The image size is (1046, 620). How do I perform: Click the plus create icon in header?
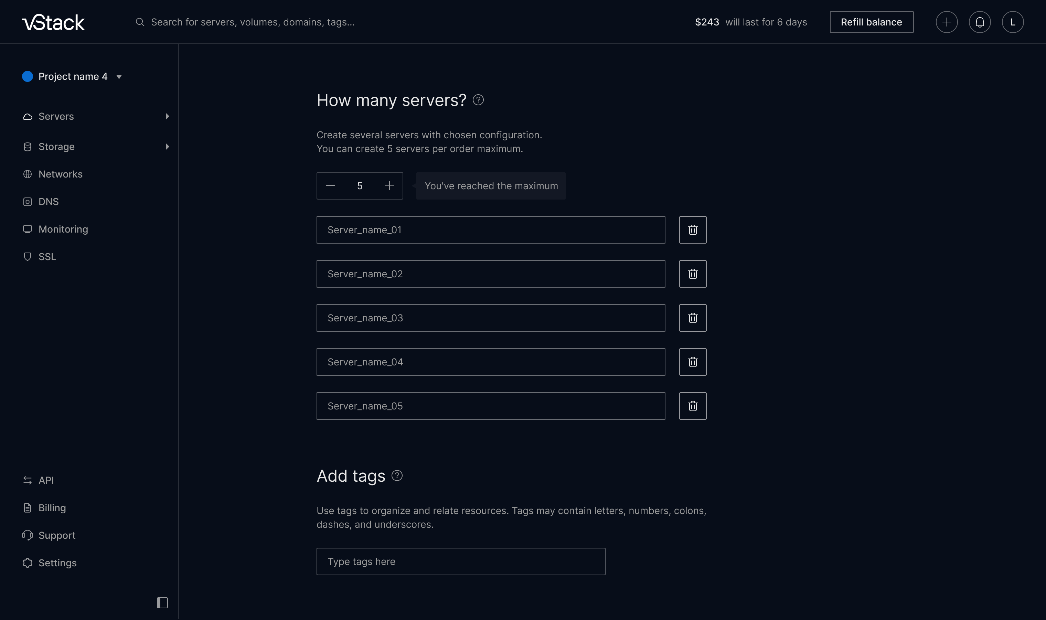click(947, 22)
